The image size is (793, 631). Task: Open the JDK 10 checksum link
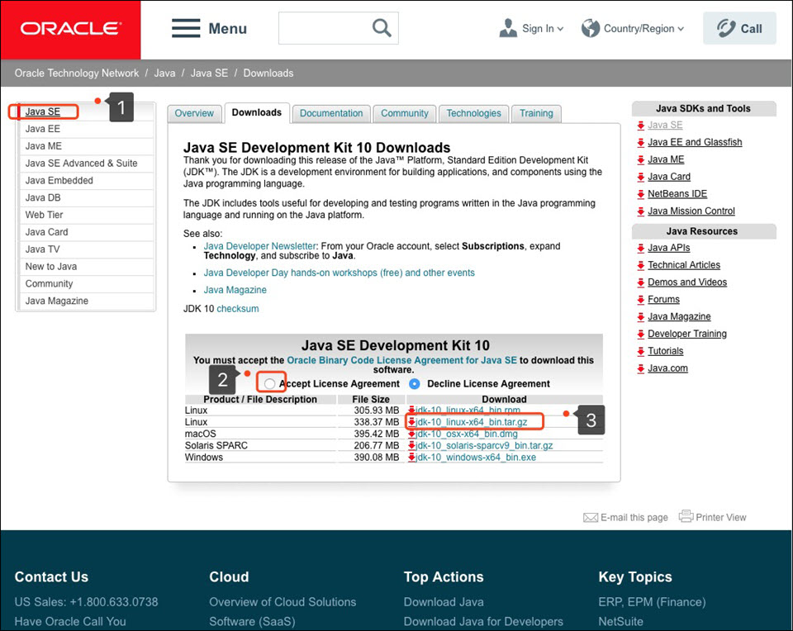pos(238,309)
